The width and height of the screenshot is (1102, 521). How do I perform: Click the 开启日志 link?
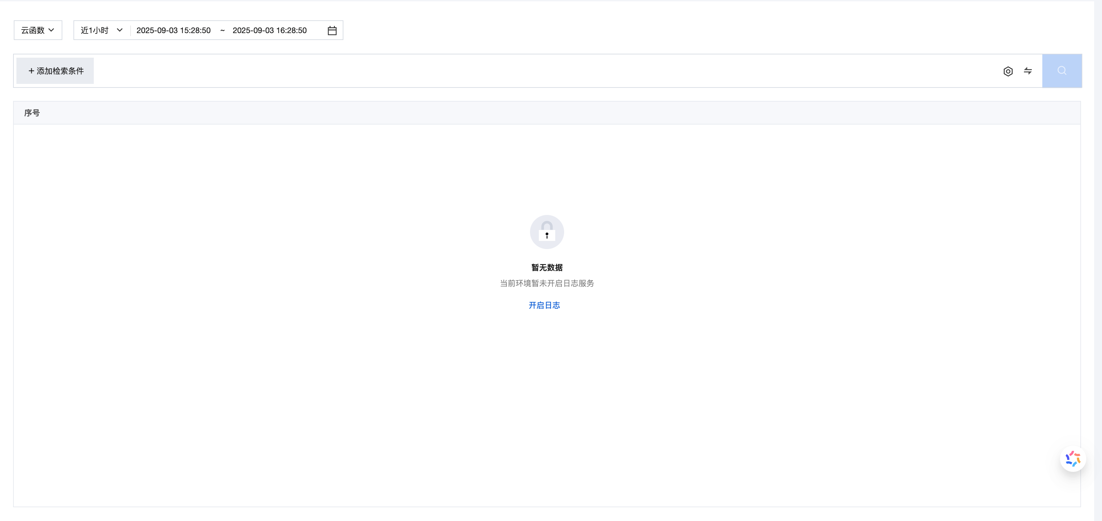pos(544,305)
